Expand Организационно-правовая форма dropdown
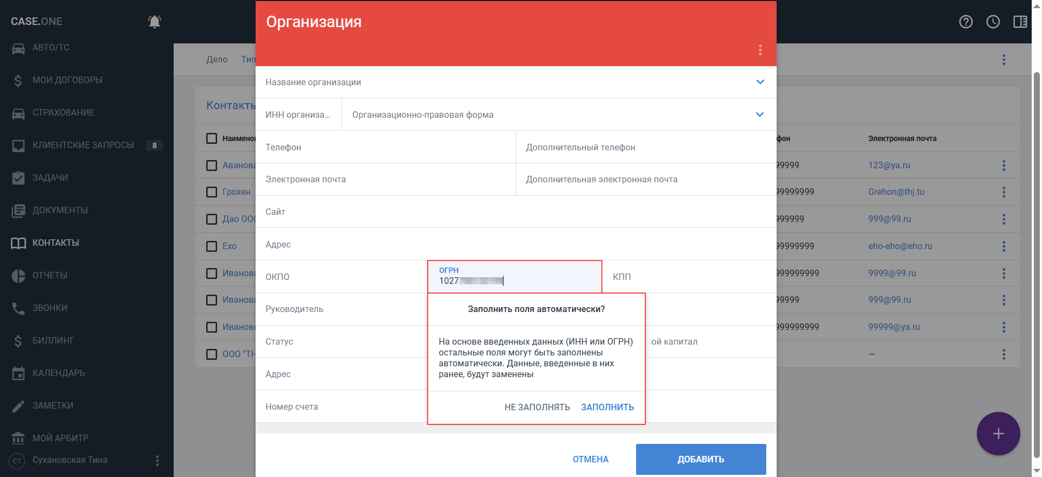The image size is (1042, 477). click(759, 115)
